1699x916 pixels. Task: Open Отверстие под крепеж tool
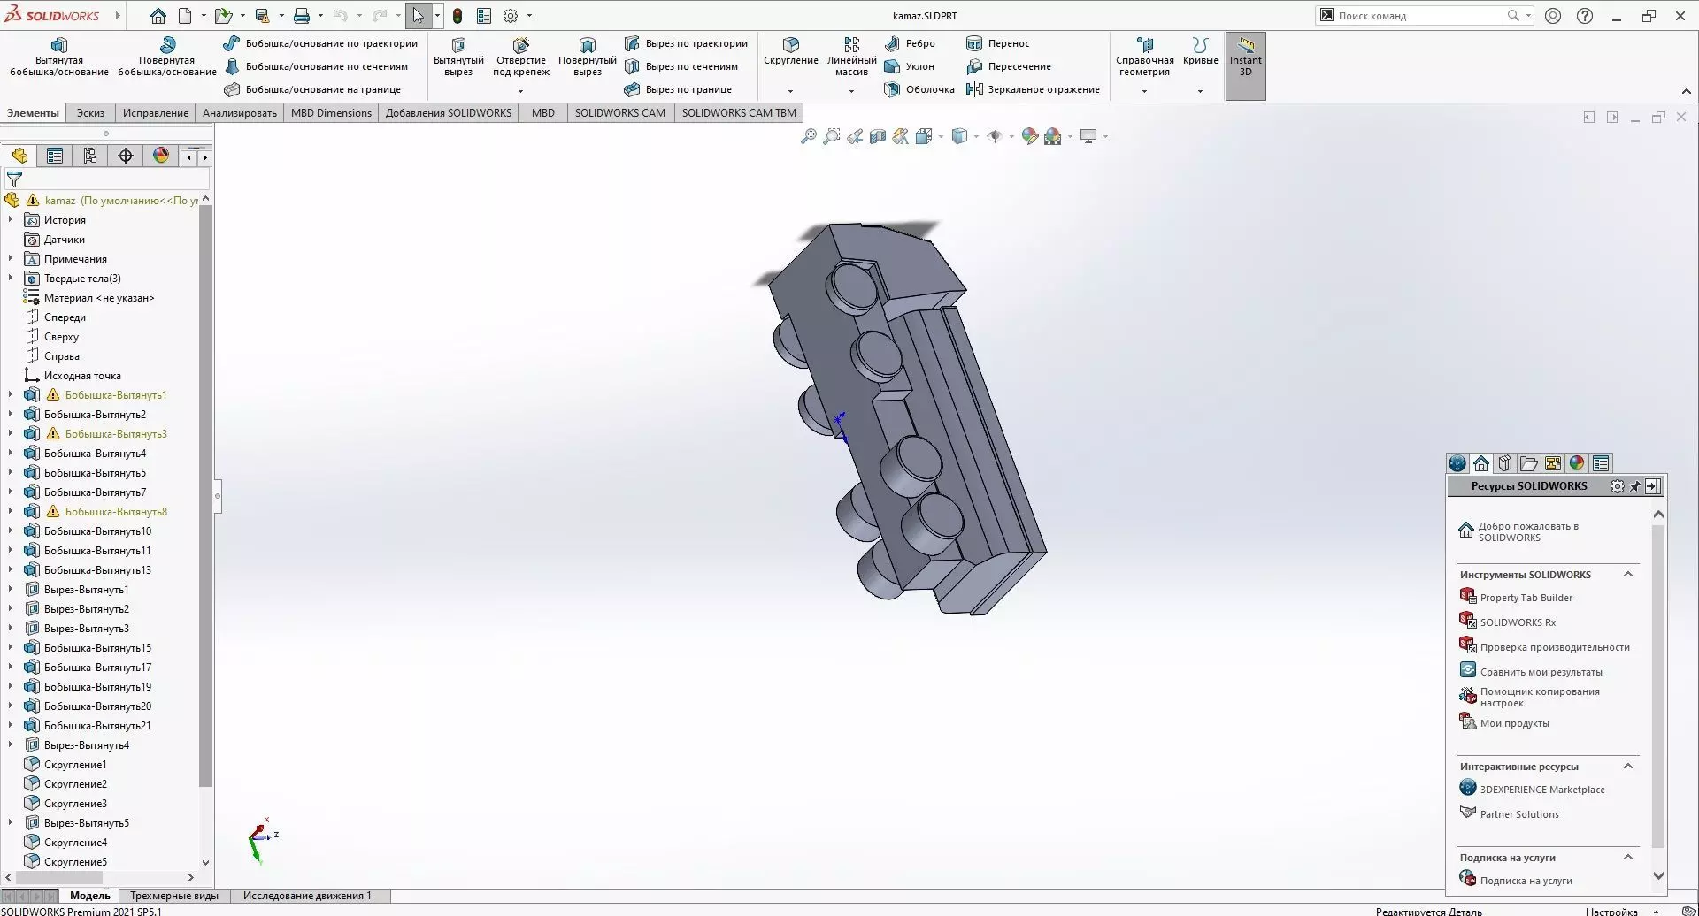coord(521,57)
